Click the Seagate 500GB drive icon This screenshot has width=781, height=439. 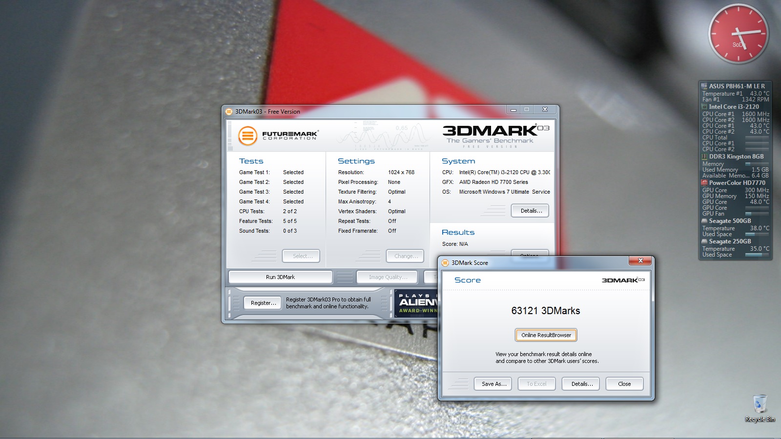[x=704, y=221]
